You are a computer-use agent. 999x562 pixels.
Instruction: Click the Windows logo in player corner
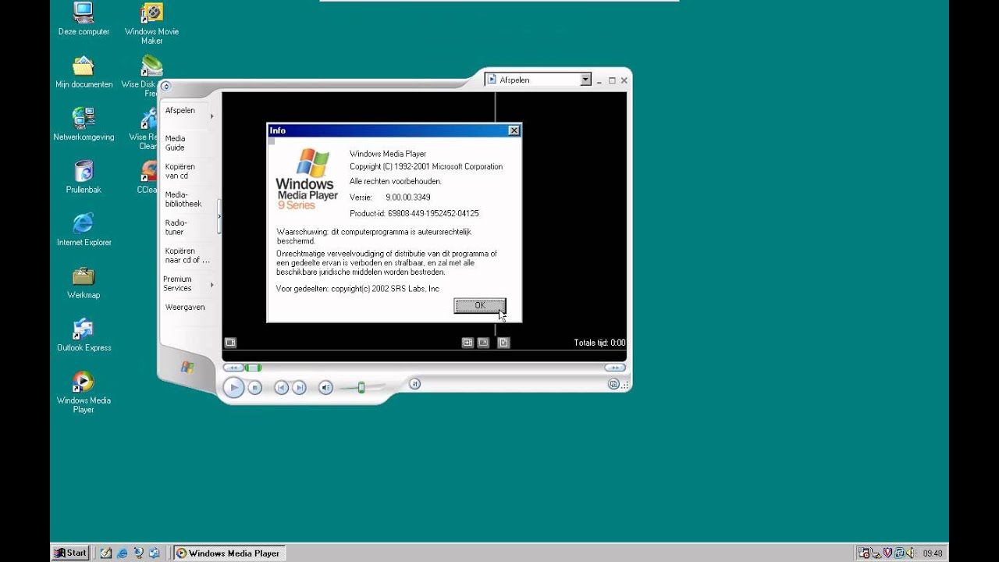(187, 366)
